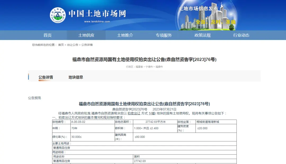Click the 宗地总面积 label cell

click(x=124, y=122)
